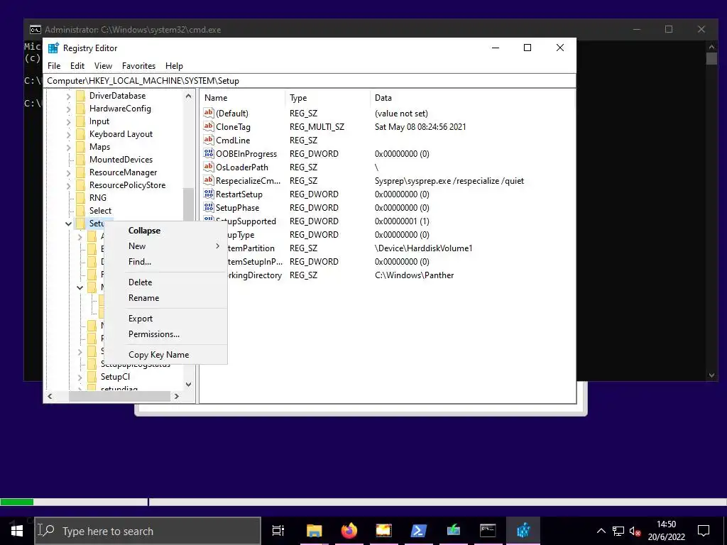Click the HardwareConfig folder icon

[81, 109]
